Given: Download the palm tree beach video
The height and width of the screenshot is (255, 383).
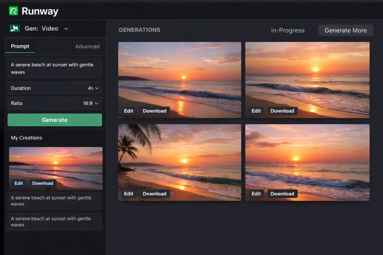Looking at the screenshot, I should tap(154, 194).
